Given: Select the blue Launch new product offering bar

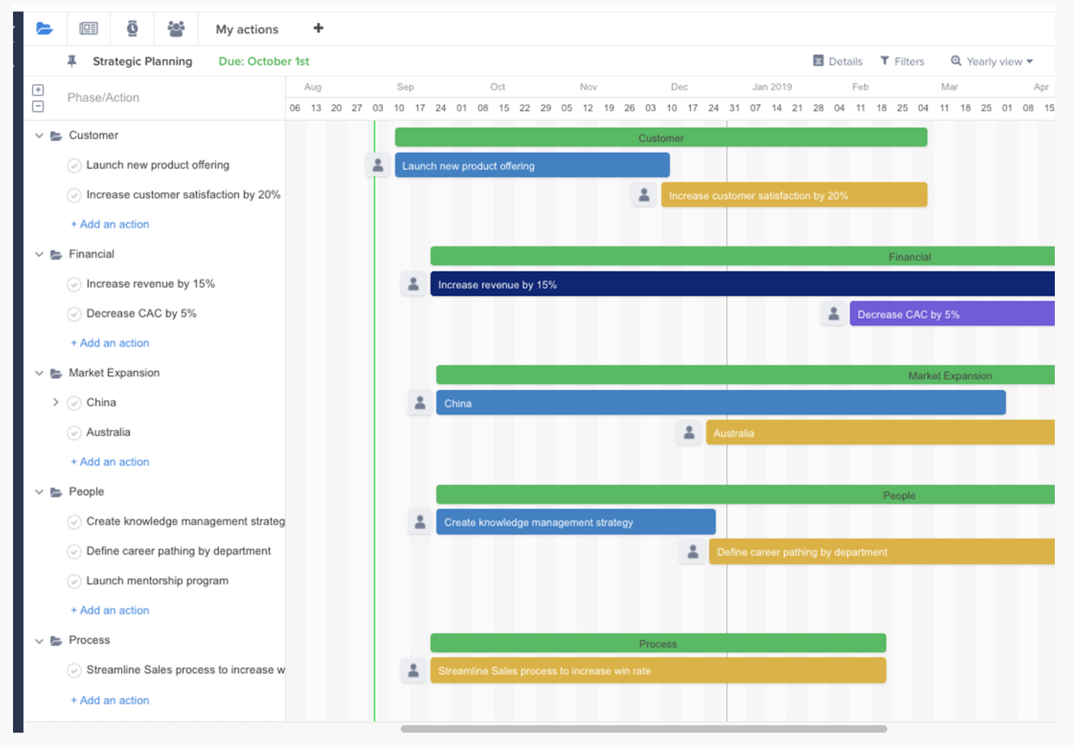Looking at the screenshot, I should click(x=532, y=166).
